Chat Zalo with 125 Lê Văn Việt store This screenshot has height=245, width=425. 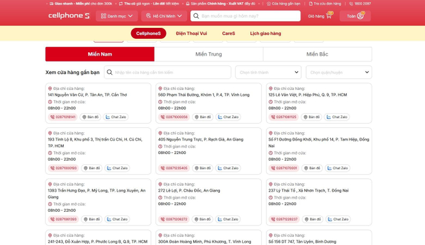pyautogui.click(x=337, y=117)
